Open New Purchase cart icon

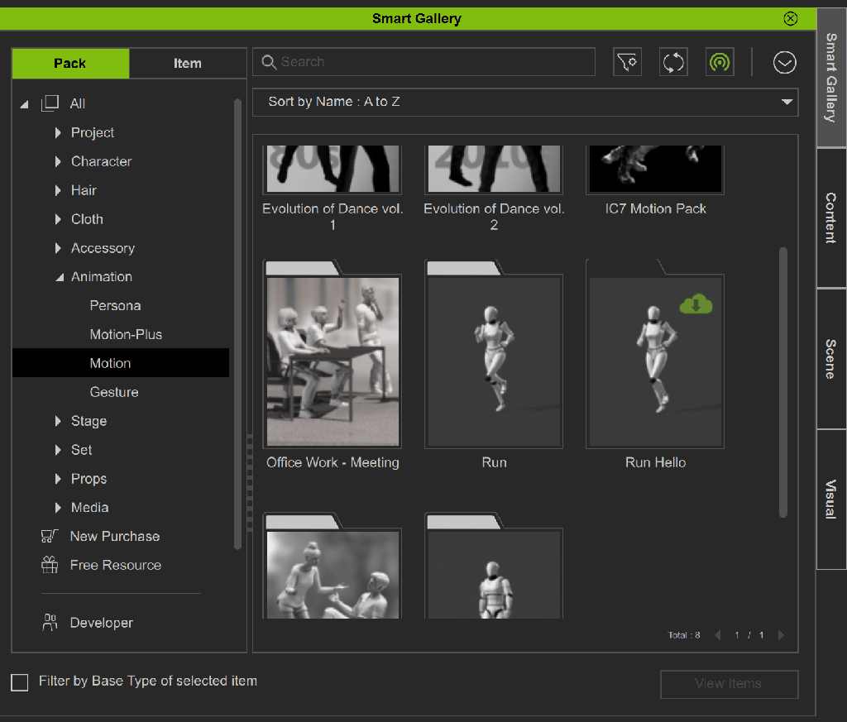[x=50, y=536]
